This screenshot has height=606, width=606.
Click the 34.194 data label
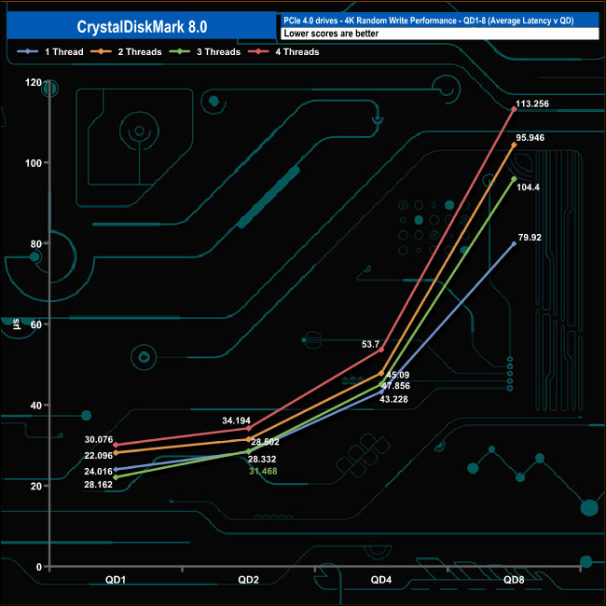[x=236, y=420]
